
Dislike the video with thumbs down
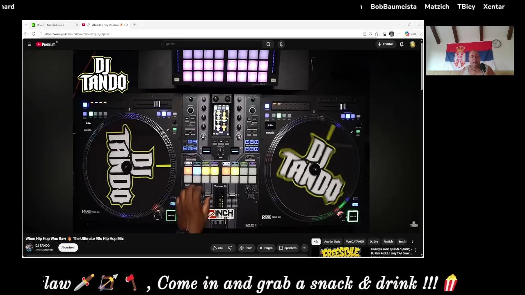tap(230, 248)
